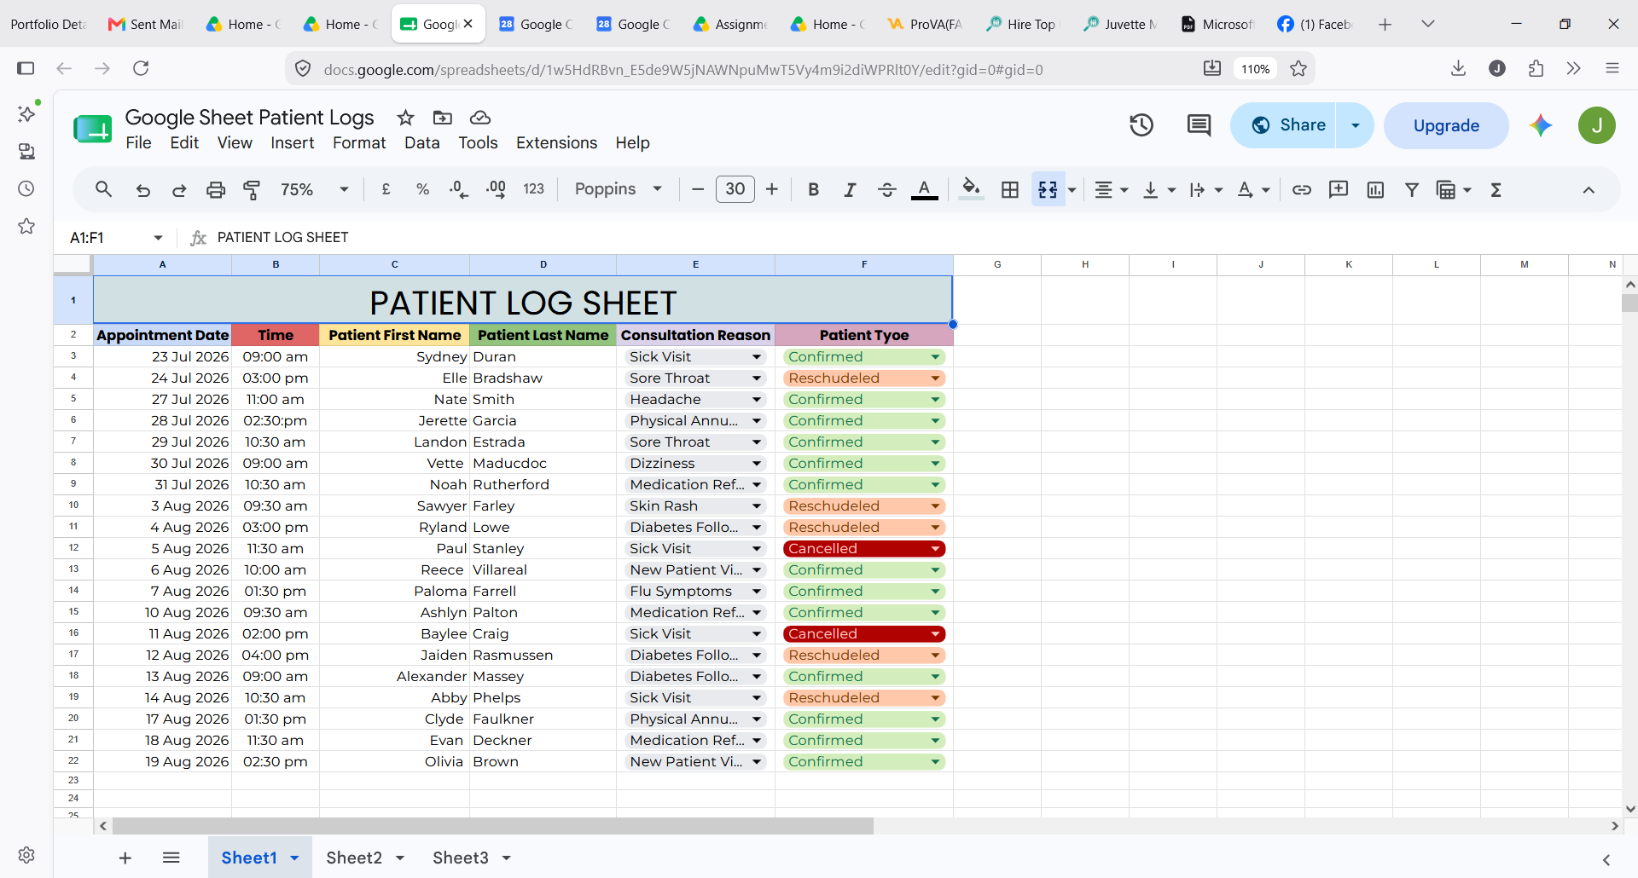Open version history clock icon

pos(1141,125)
